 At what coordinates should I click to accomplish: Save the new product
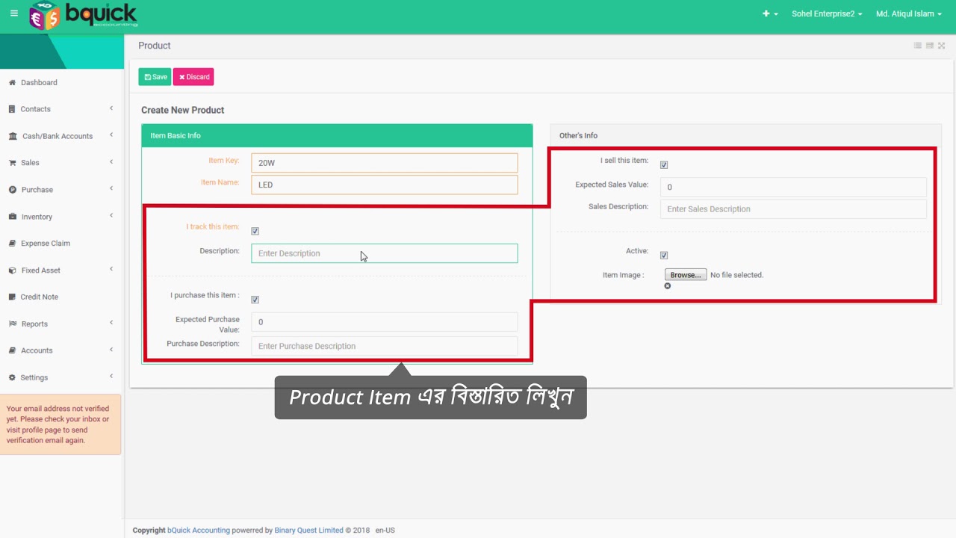[x=155, y=77]
